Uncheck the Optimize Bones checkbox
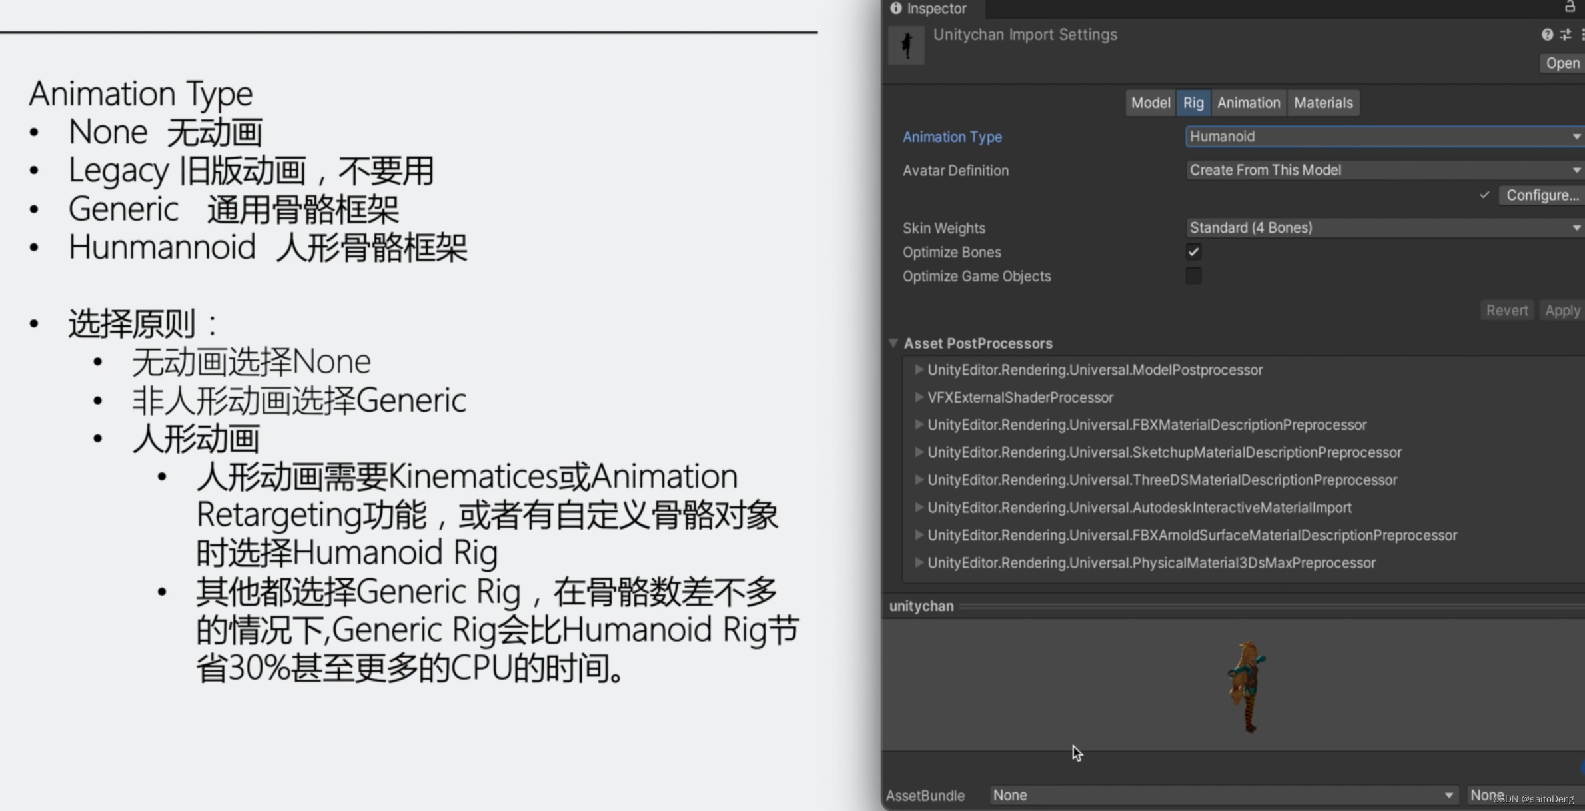The width and height of the screenshot is (1585, 811). tap(1193, 252)
